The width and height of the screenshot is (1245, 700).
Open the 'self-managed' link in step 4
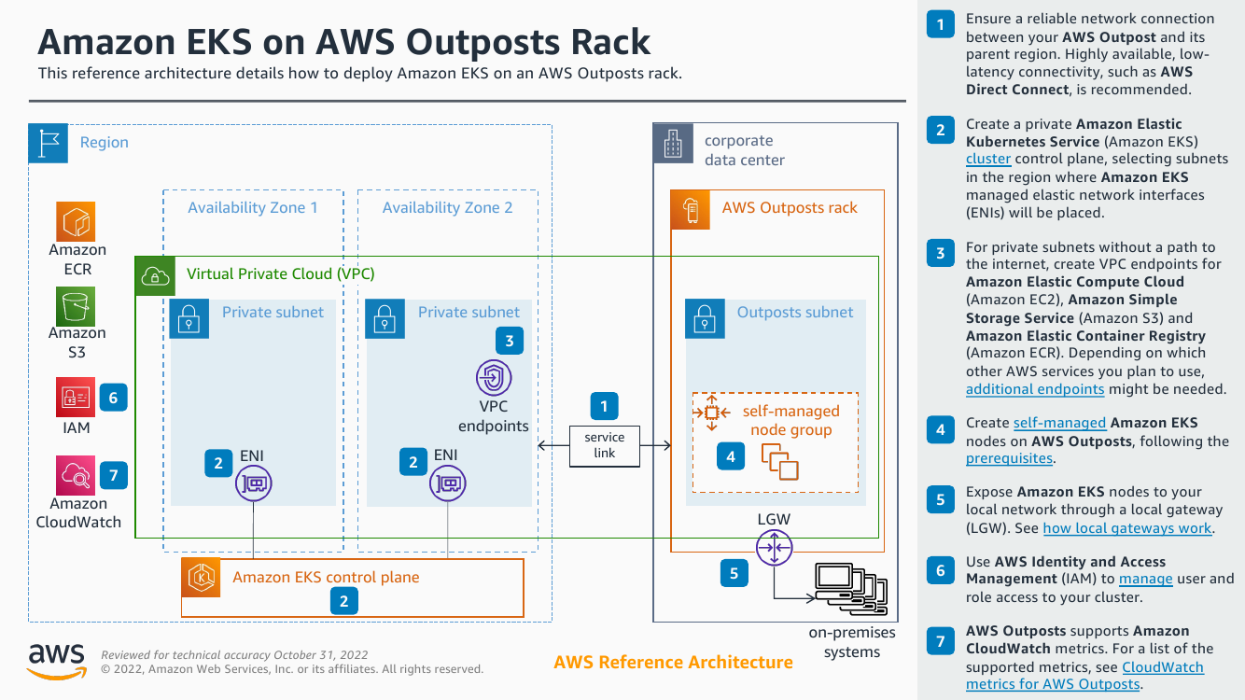pyautogui.click(x=1059, y=423)
